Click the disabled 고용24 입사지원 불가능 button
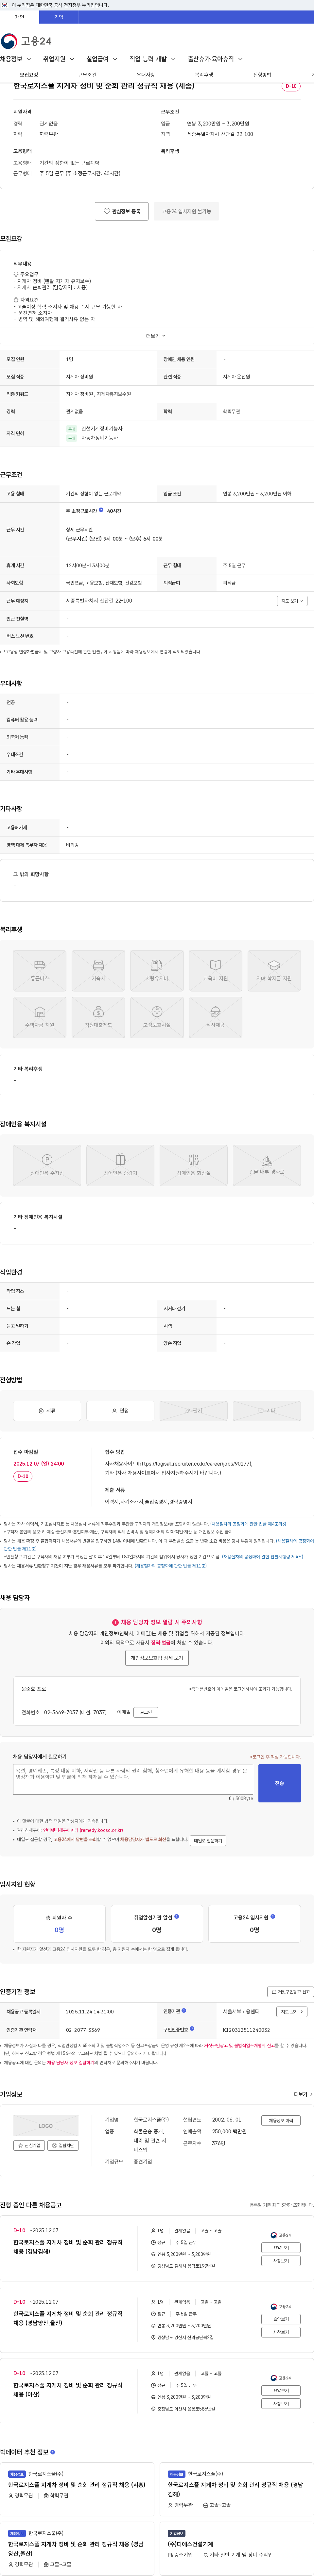This screenshot has height=2576, width=314. 186,211
